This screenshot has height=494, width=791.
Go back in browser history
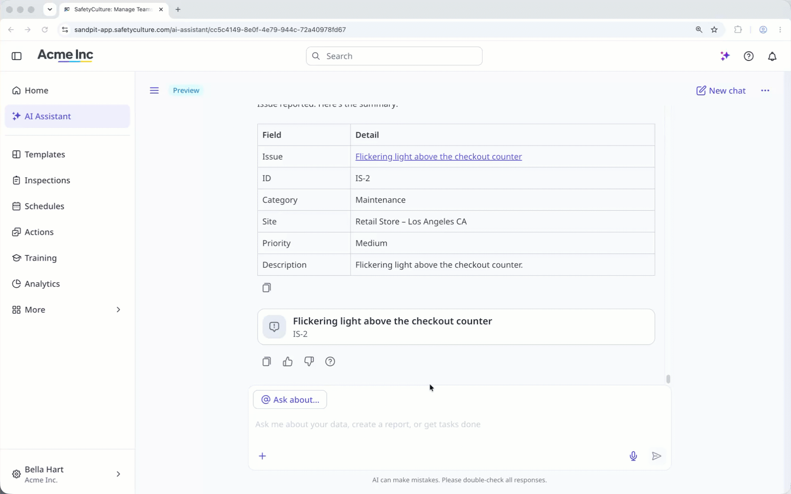click(11, 30)
